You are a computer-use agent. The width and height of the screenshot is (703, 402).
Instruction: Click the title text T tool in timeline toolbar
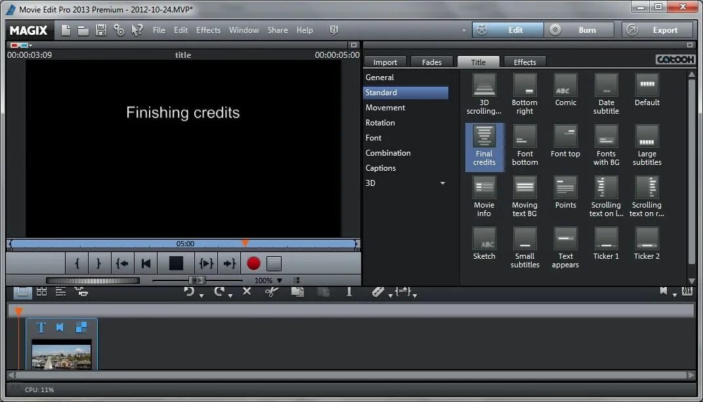349,291
